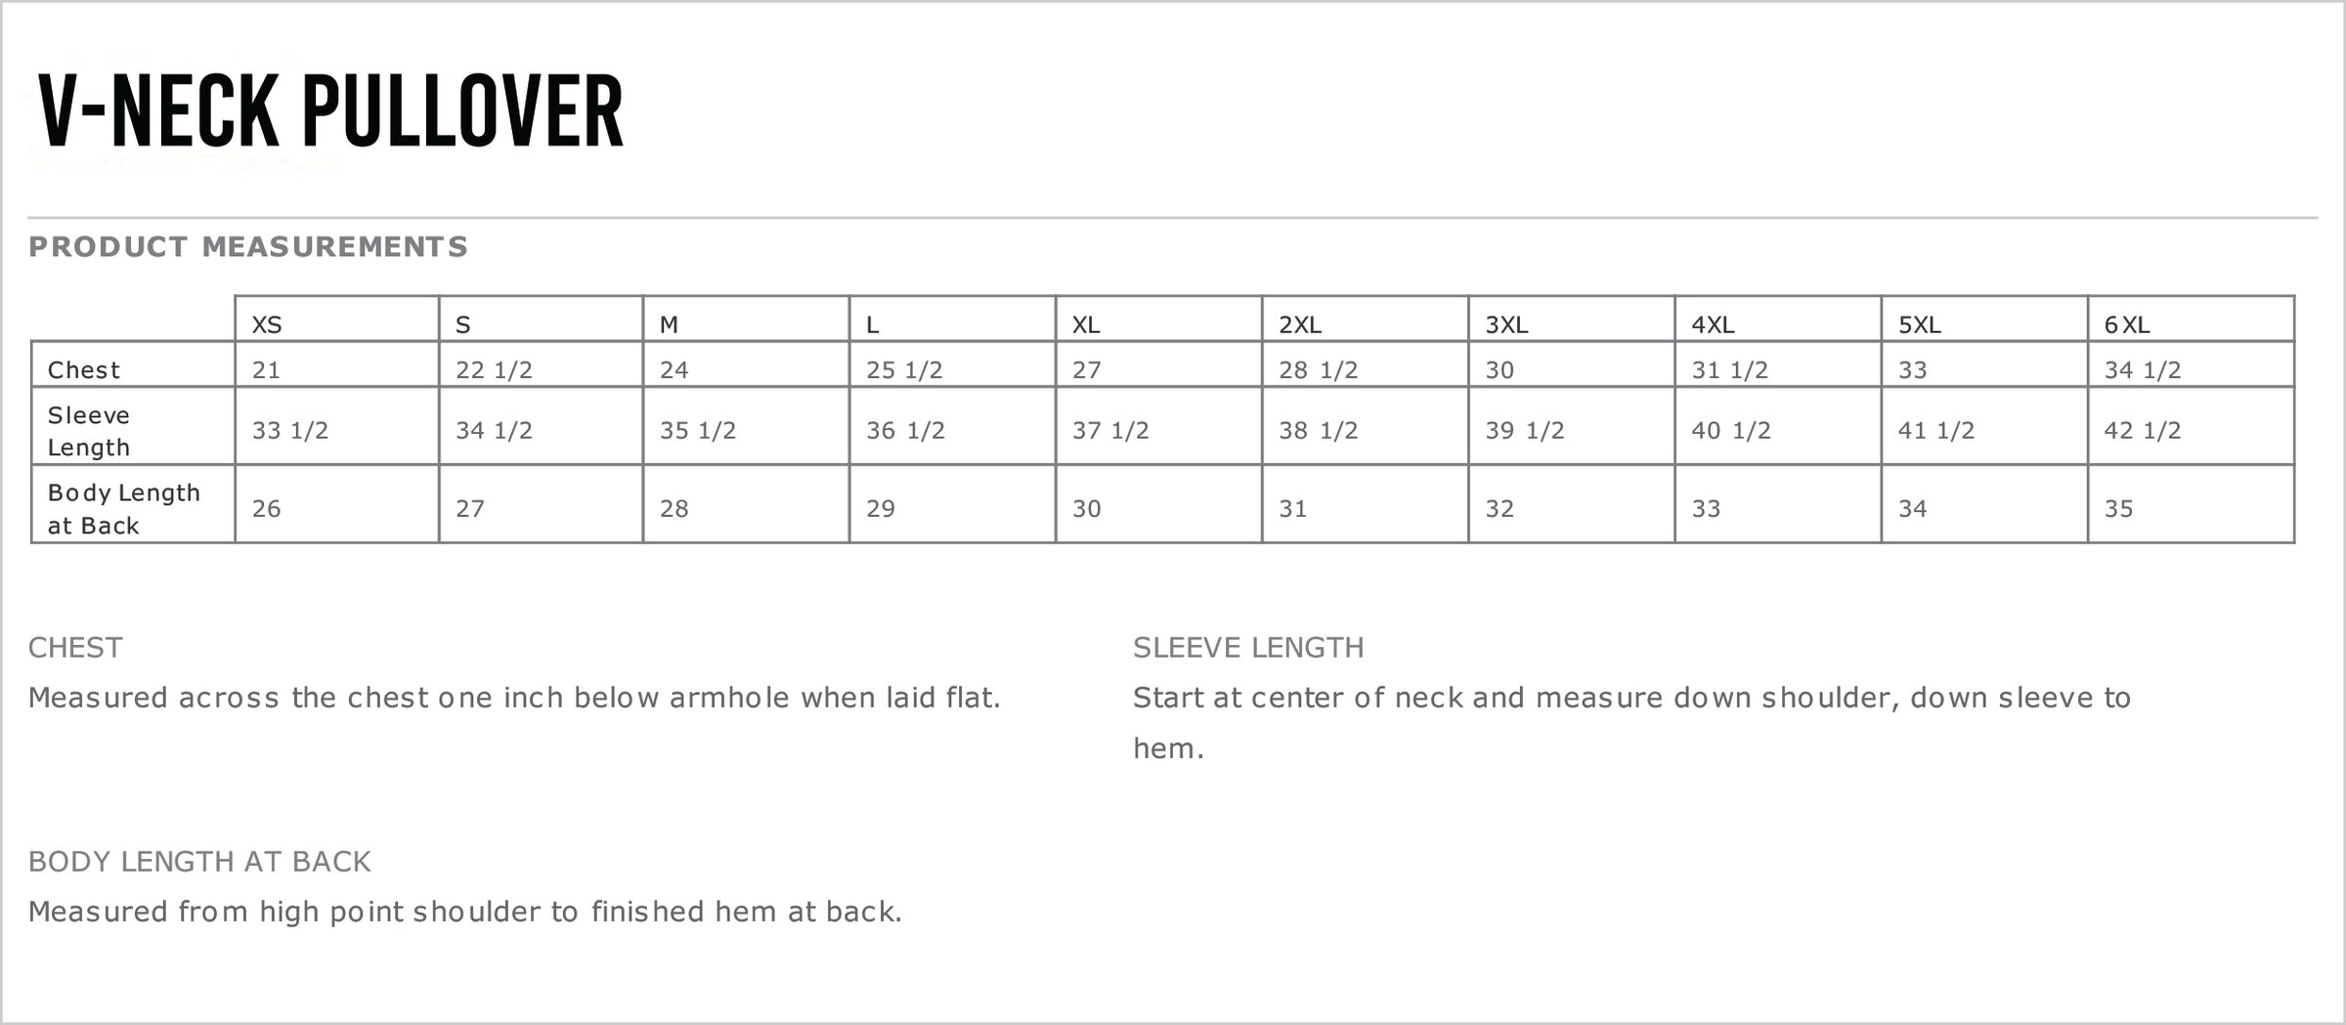Click the Sleeve Length row label
The height and width of the screenshot is (1025, 2346).
click(x=89, y=431)
